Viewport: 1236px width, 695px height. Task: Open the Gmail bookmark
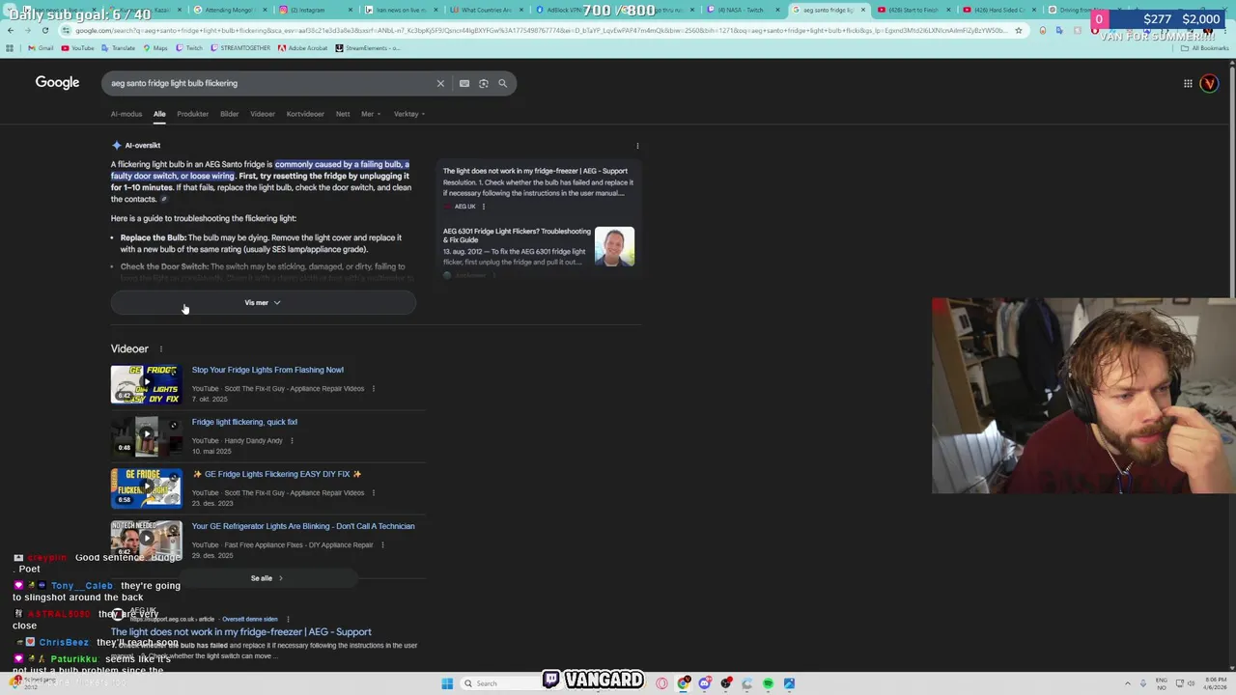coord(41,48)
